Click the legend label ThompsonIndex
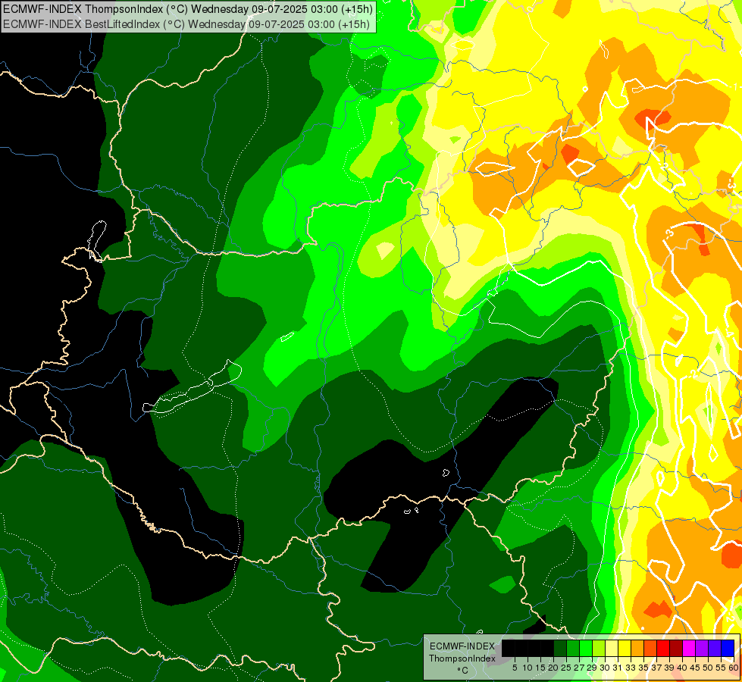 [x=462, y=659]
